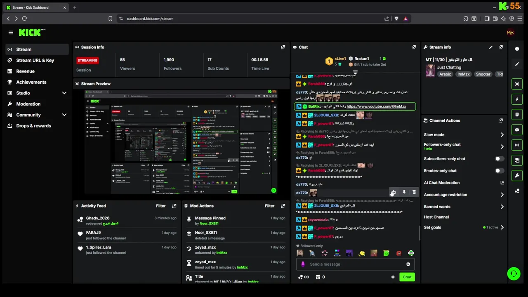The width and height of the screenshot is (528, 297).
Task: Select Stream in the left sidebar
Action: pyautogui.click(x=37, y=49)
